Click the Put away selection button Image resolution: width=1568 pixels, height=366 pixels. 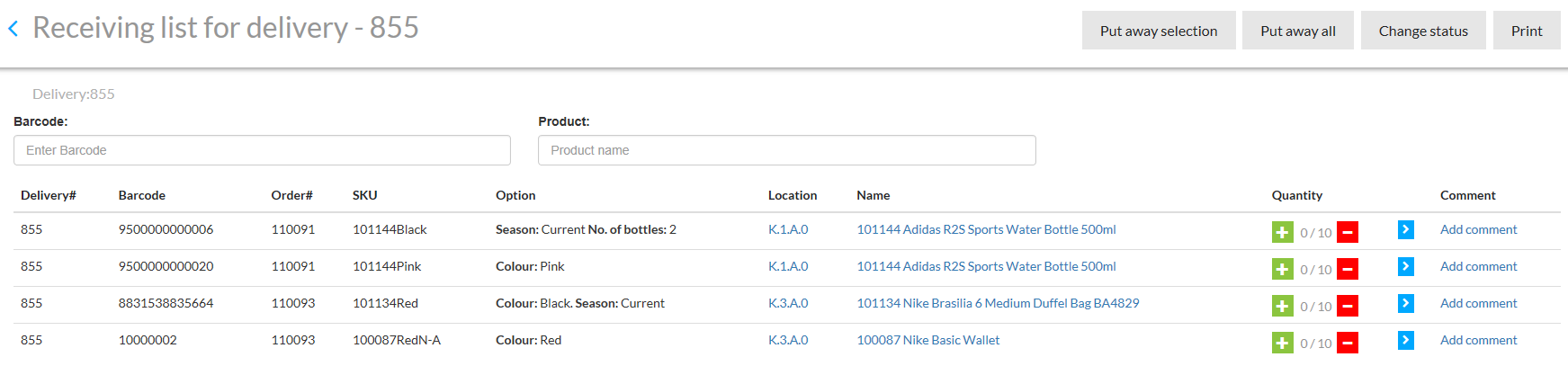coord(1158,31)
